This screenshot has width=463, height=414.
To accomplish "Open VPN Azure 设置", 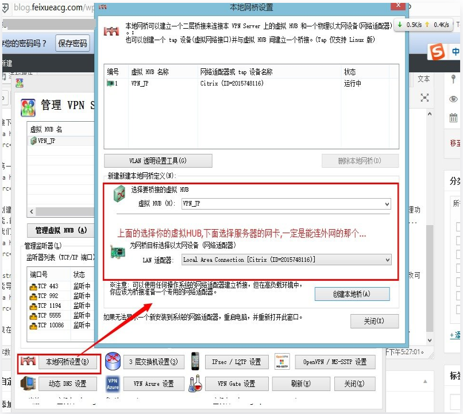I will click(154, 384).
